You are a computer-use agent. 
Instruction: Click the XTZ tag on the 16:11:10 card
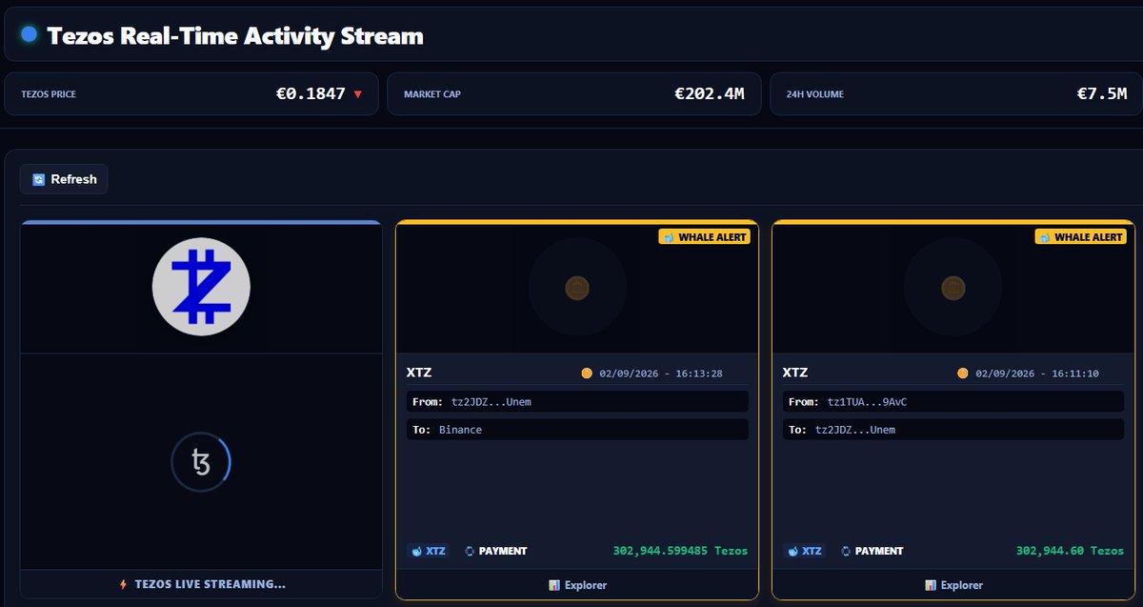[804, 551]
